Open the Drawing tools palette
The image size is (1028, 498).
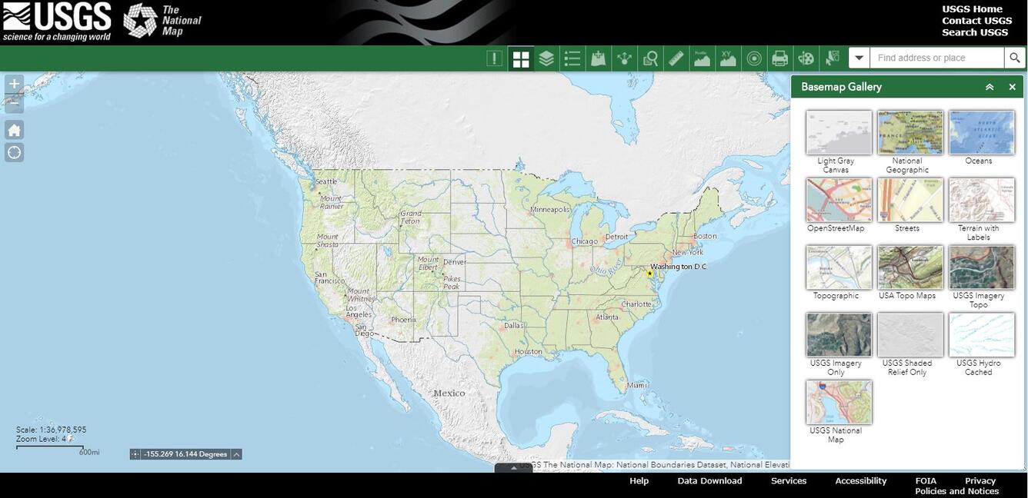(x=806, y=58)
